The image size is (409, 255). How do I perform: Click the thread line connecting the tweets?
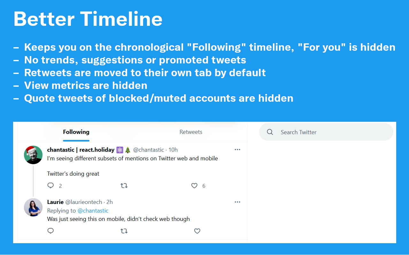[33, 181]
